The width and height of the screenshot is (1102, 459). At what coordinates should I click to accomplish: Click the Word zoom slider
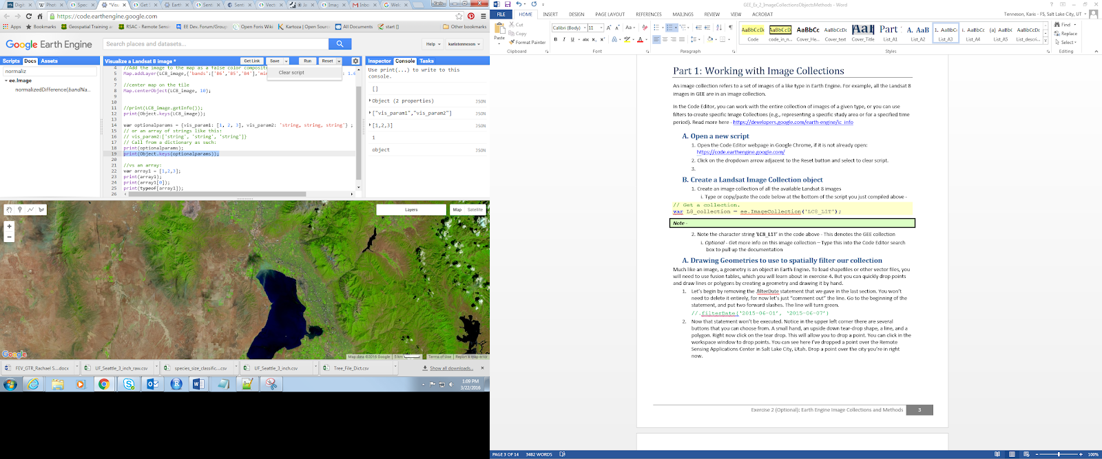[1059, 454]
